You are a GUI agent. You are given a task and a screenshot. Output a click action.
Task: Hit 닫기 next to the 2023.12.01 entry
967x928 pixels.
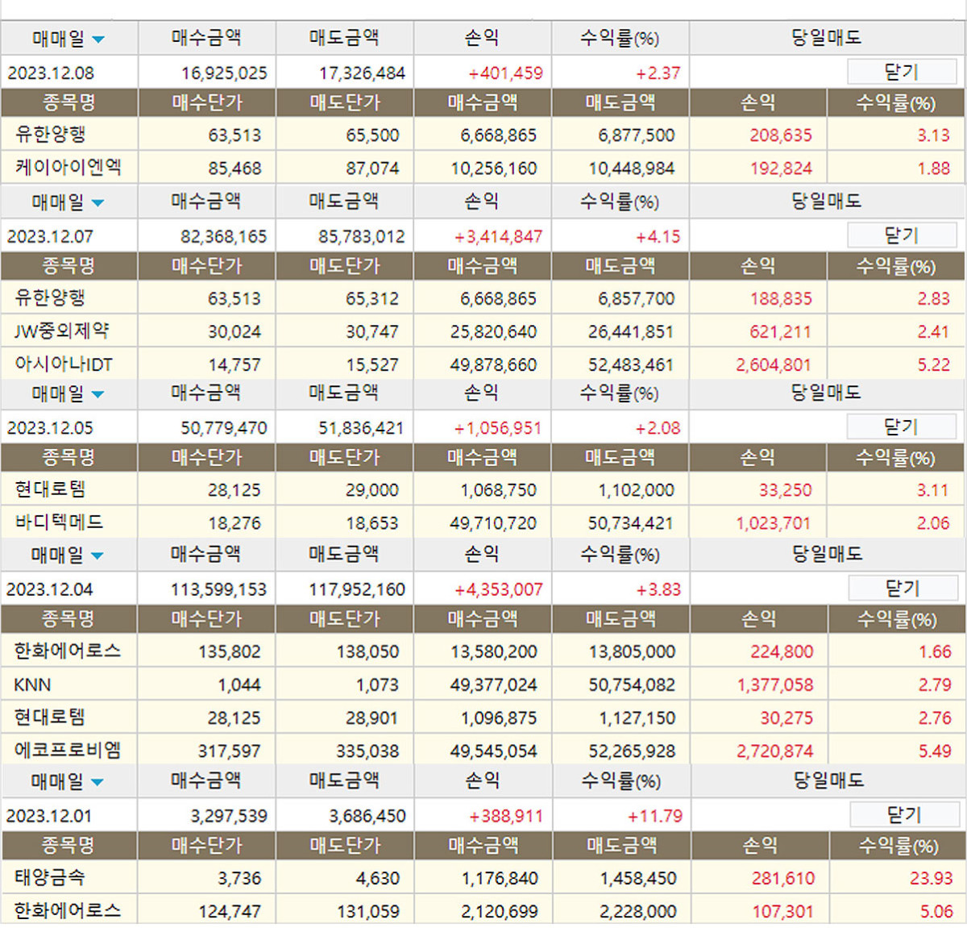903,815
